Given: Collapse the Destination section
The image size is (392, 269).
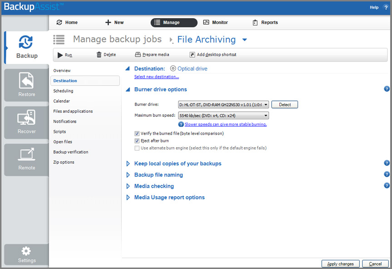Looking at the screenshot, I should pos(128,68).
